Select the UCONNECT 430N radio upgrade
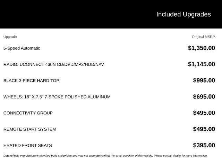The image size is (222, 166). pos(54,64)
